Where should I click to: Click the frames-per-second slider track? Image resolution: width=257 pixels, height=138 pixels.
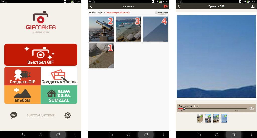[x=213, y=109]
